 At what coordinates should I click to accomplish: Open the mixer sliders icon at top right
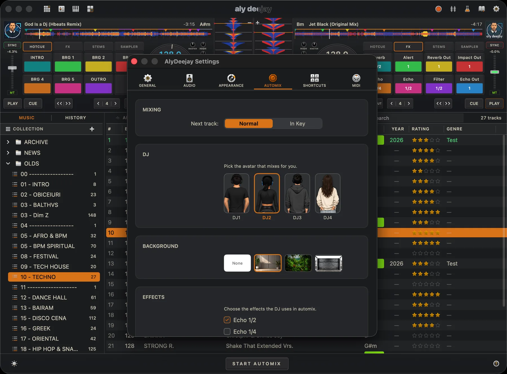453,9
